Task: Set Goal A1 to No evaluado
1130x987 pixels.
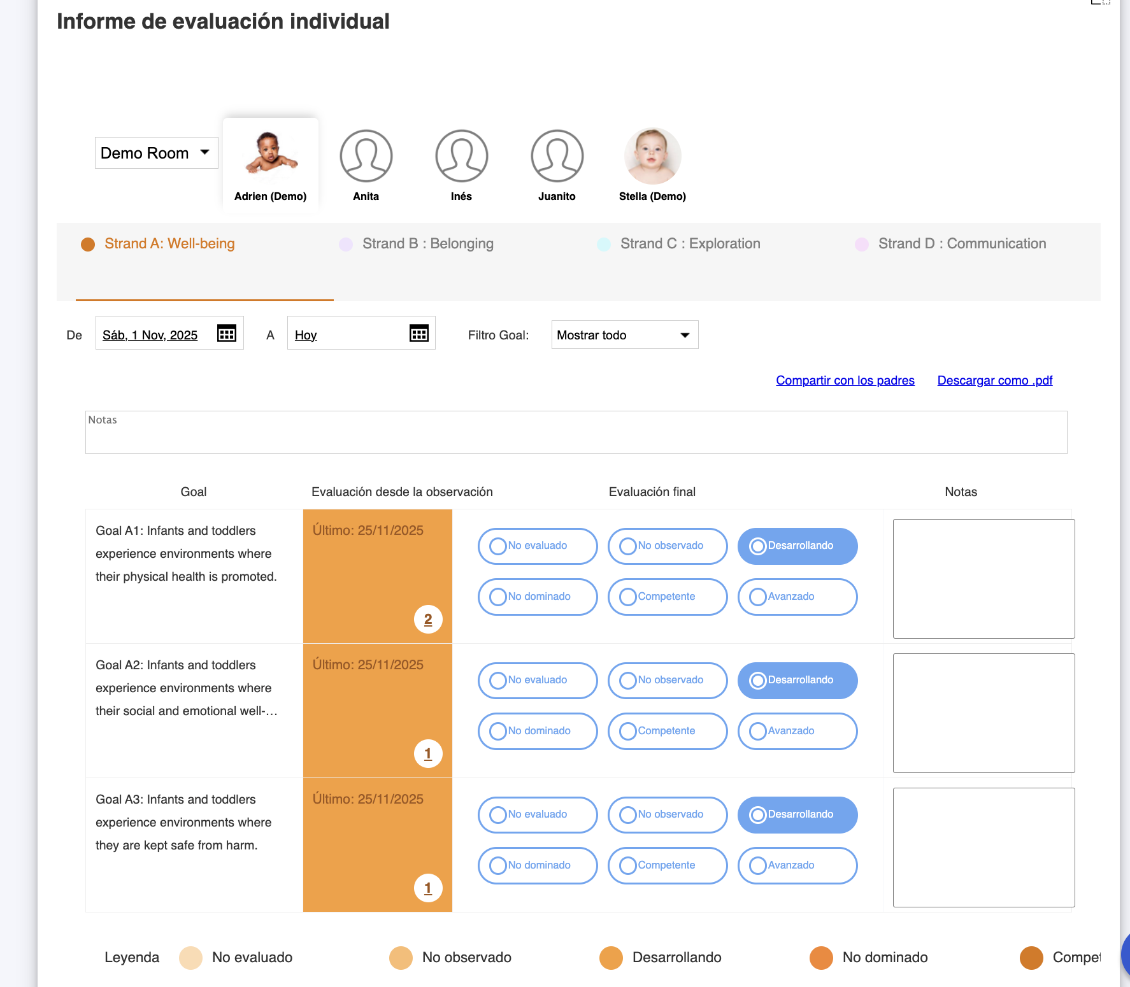Action: (x=538, y=546)
